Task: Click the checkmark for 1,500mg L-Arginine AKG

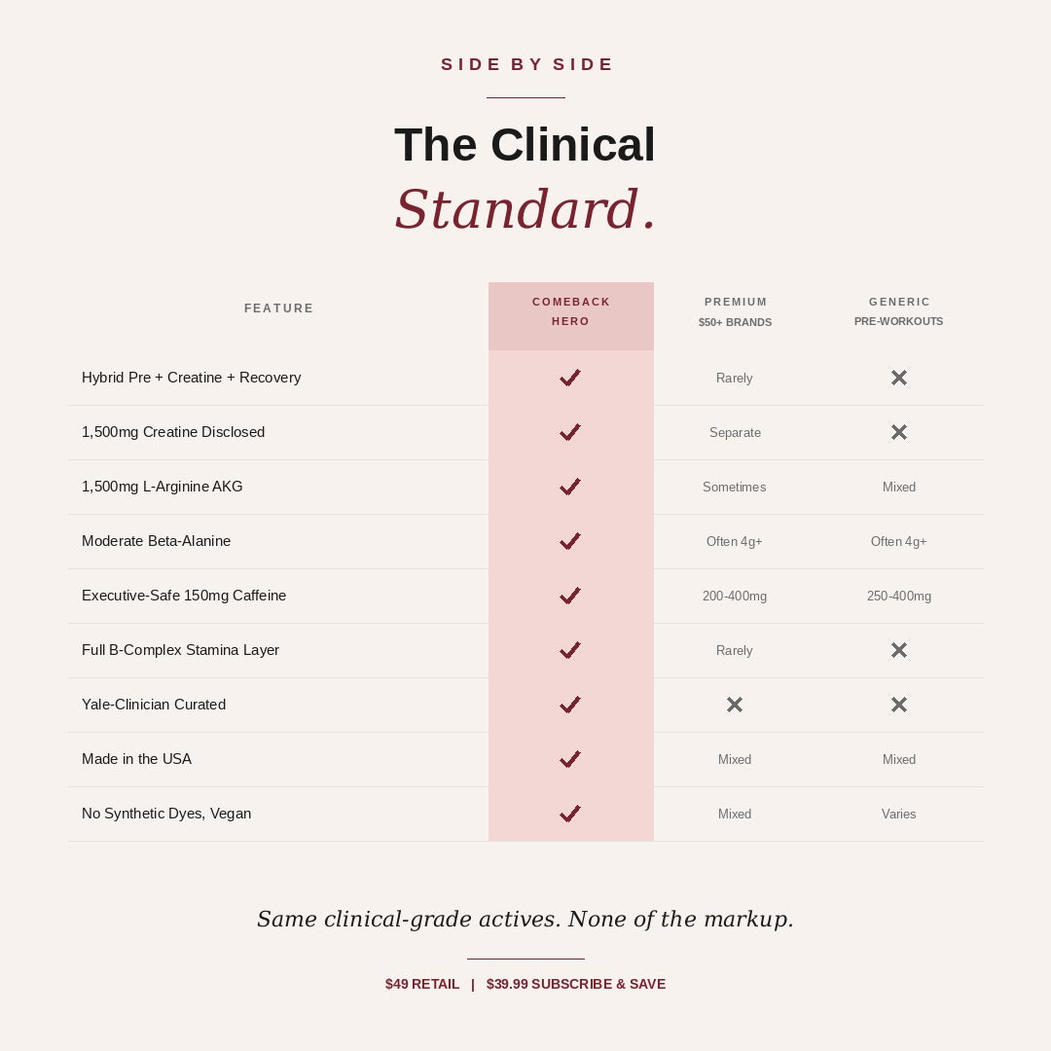Action: click(569, 488)
